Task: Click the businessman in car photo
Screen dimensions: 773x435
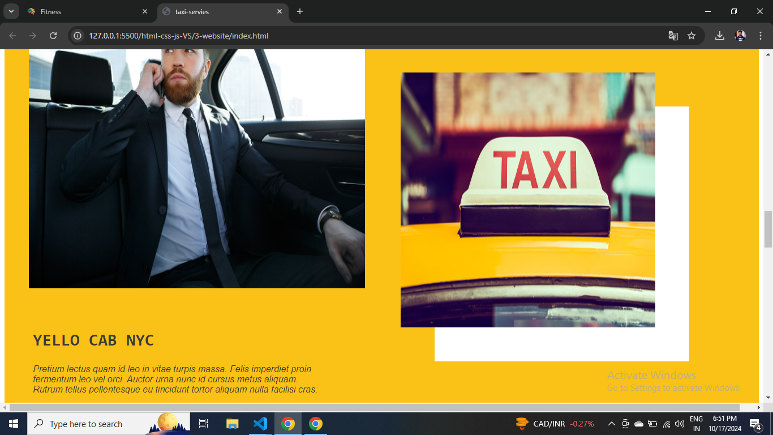Action: click(197, 169)
